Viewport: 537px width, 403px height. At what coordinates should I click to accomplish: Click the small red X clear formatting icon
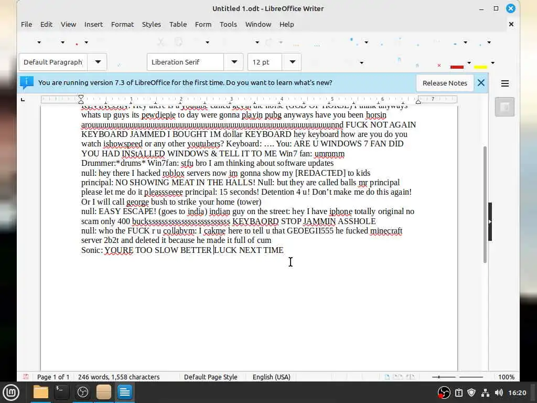pos(439,65)
